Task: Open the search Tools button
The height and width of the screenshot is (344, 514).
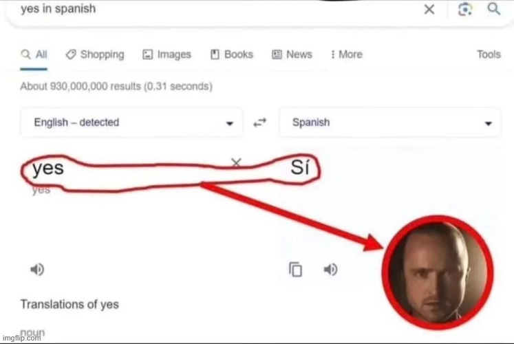Action: point(489,54)
